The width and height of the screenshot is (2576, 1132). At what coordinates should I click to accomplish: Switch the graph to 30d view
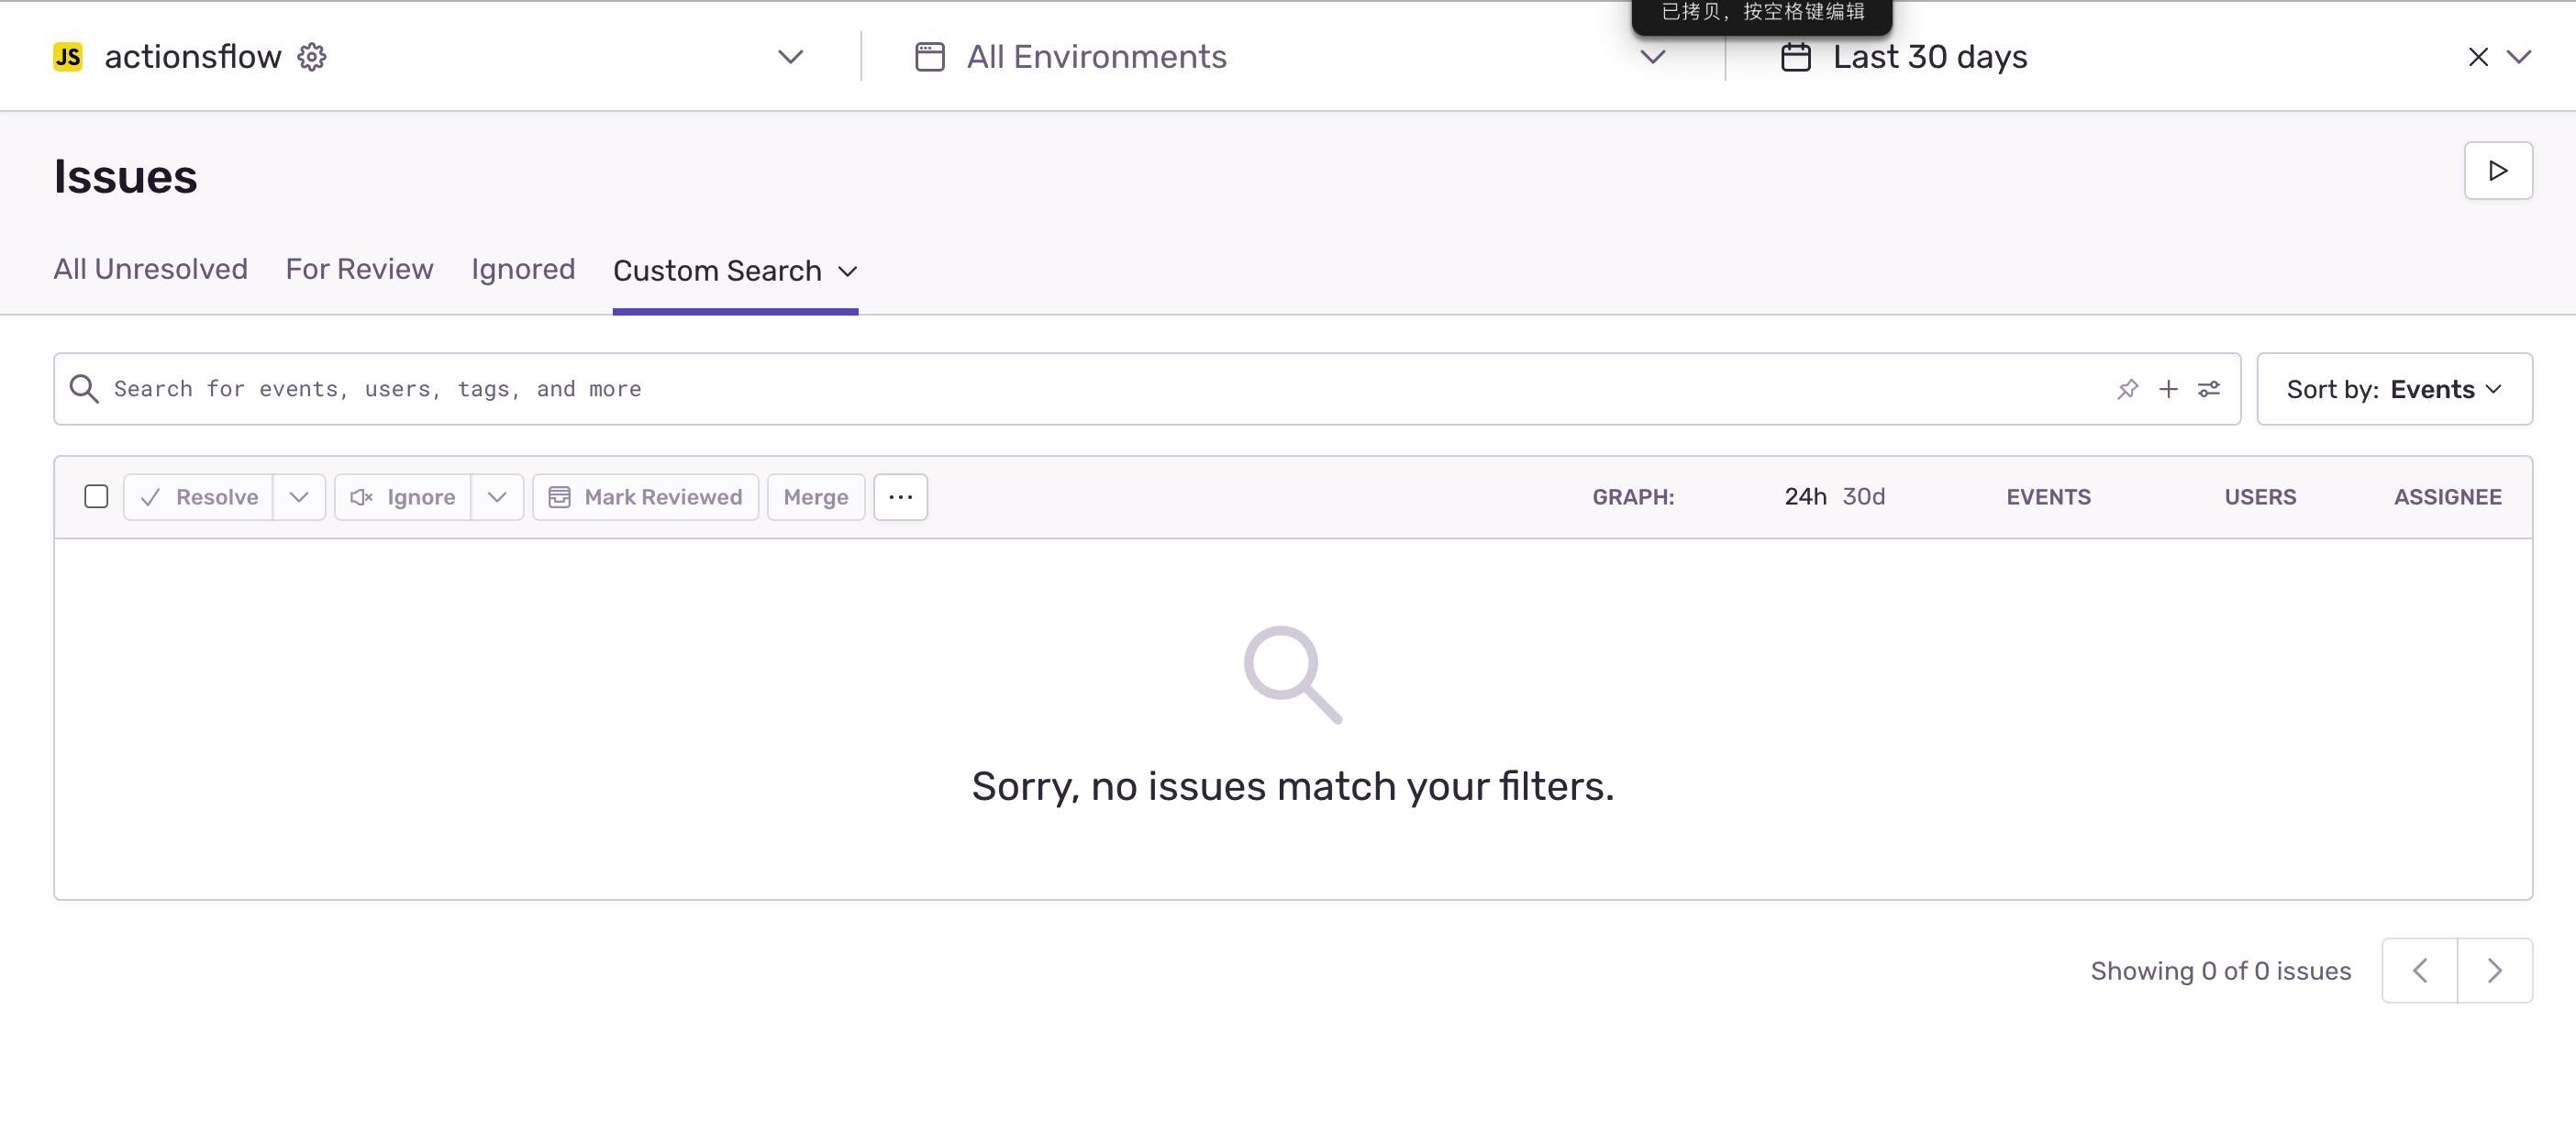(x=1864, y=496)
